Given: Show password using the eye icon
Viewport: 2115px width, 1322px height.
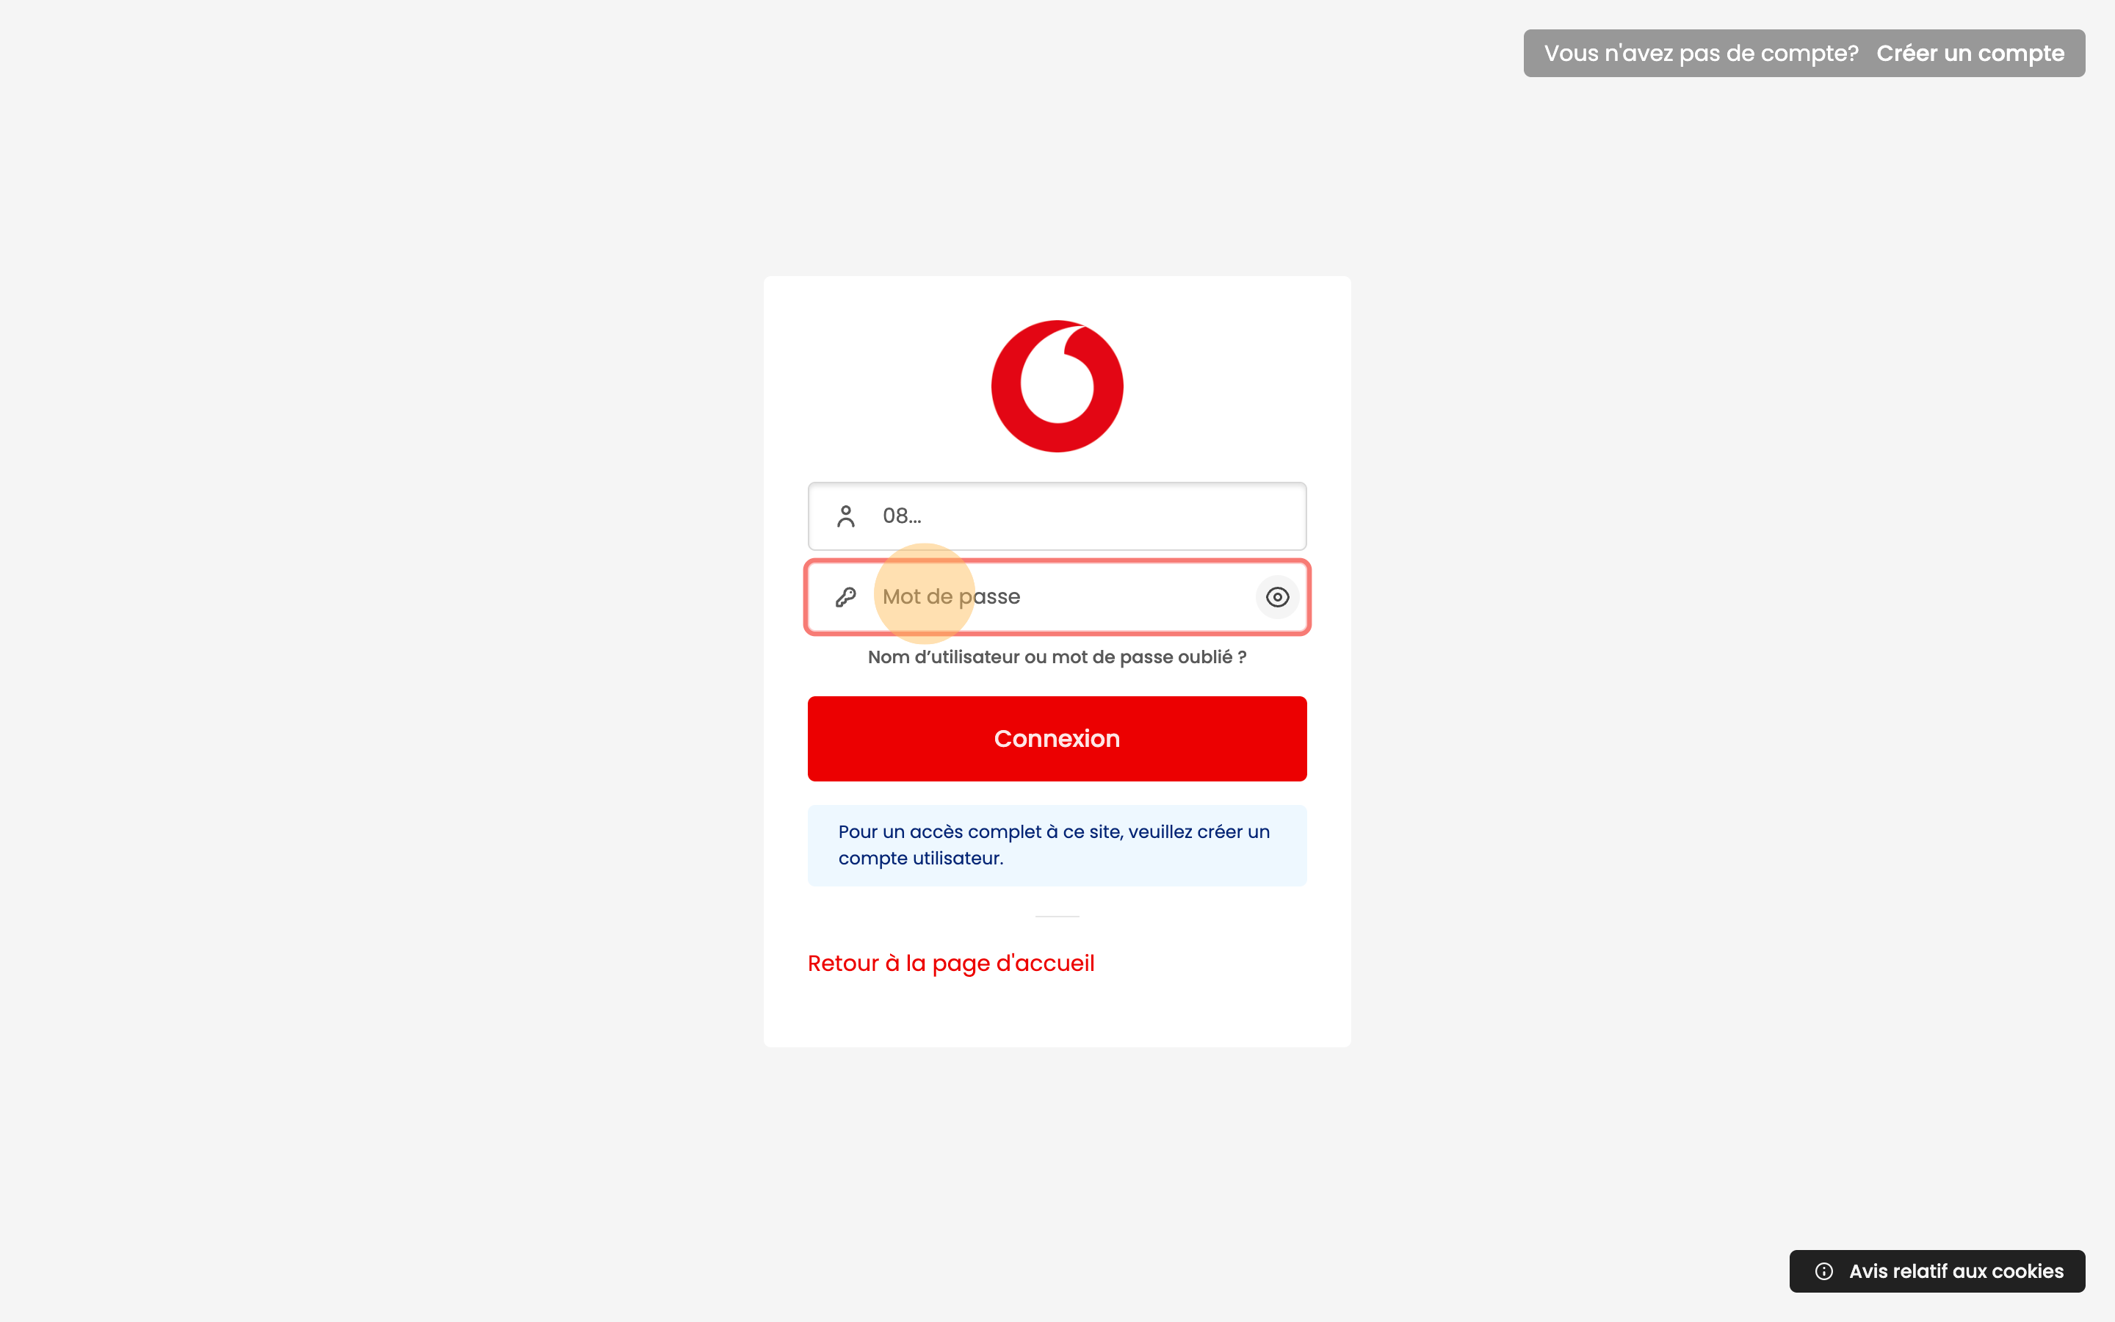Looking at the screenshot, I should click(x=1277, y=597).
